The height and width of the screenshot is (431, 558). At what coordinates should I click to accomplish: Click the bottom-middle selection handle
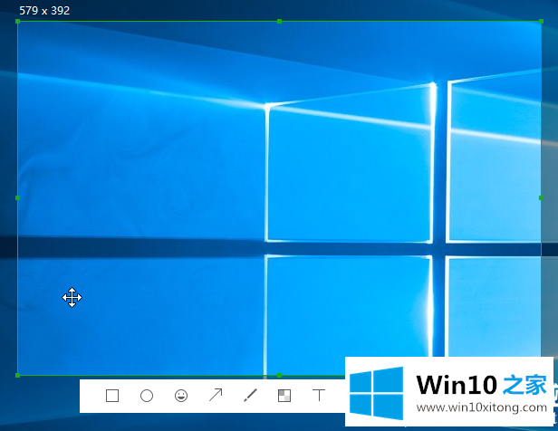pyautogui.click(x=279, y=375)
